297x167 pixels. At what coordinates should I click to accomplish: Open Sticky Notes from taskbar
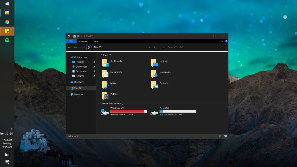(x=7, y=31)
